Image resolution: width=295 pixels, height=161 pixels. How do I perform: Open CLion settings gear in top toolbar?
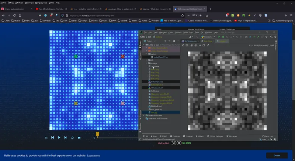[275, 37]
